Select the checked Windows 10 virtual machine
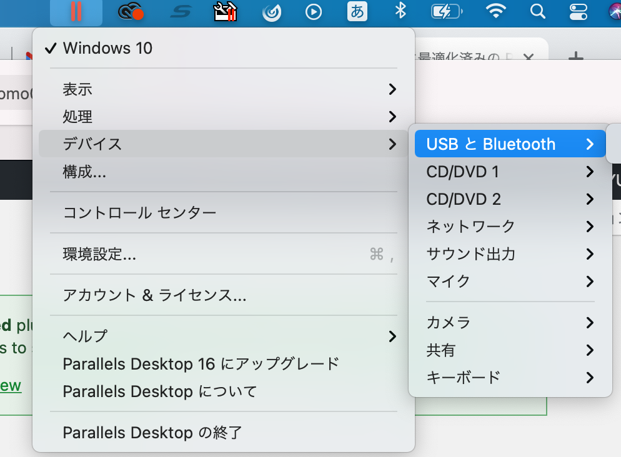The height and width of the screenshot is (457, 621). coord(224,48)
